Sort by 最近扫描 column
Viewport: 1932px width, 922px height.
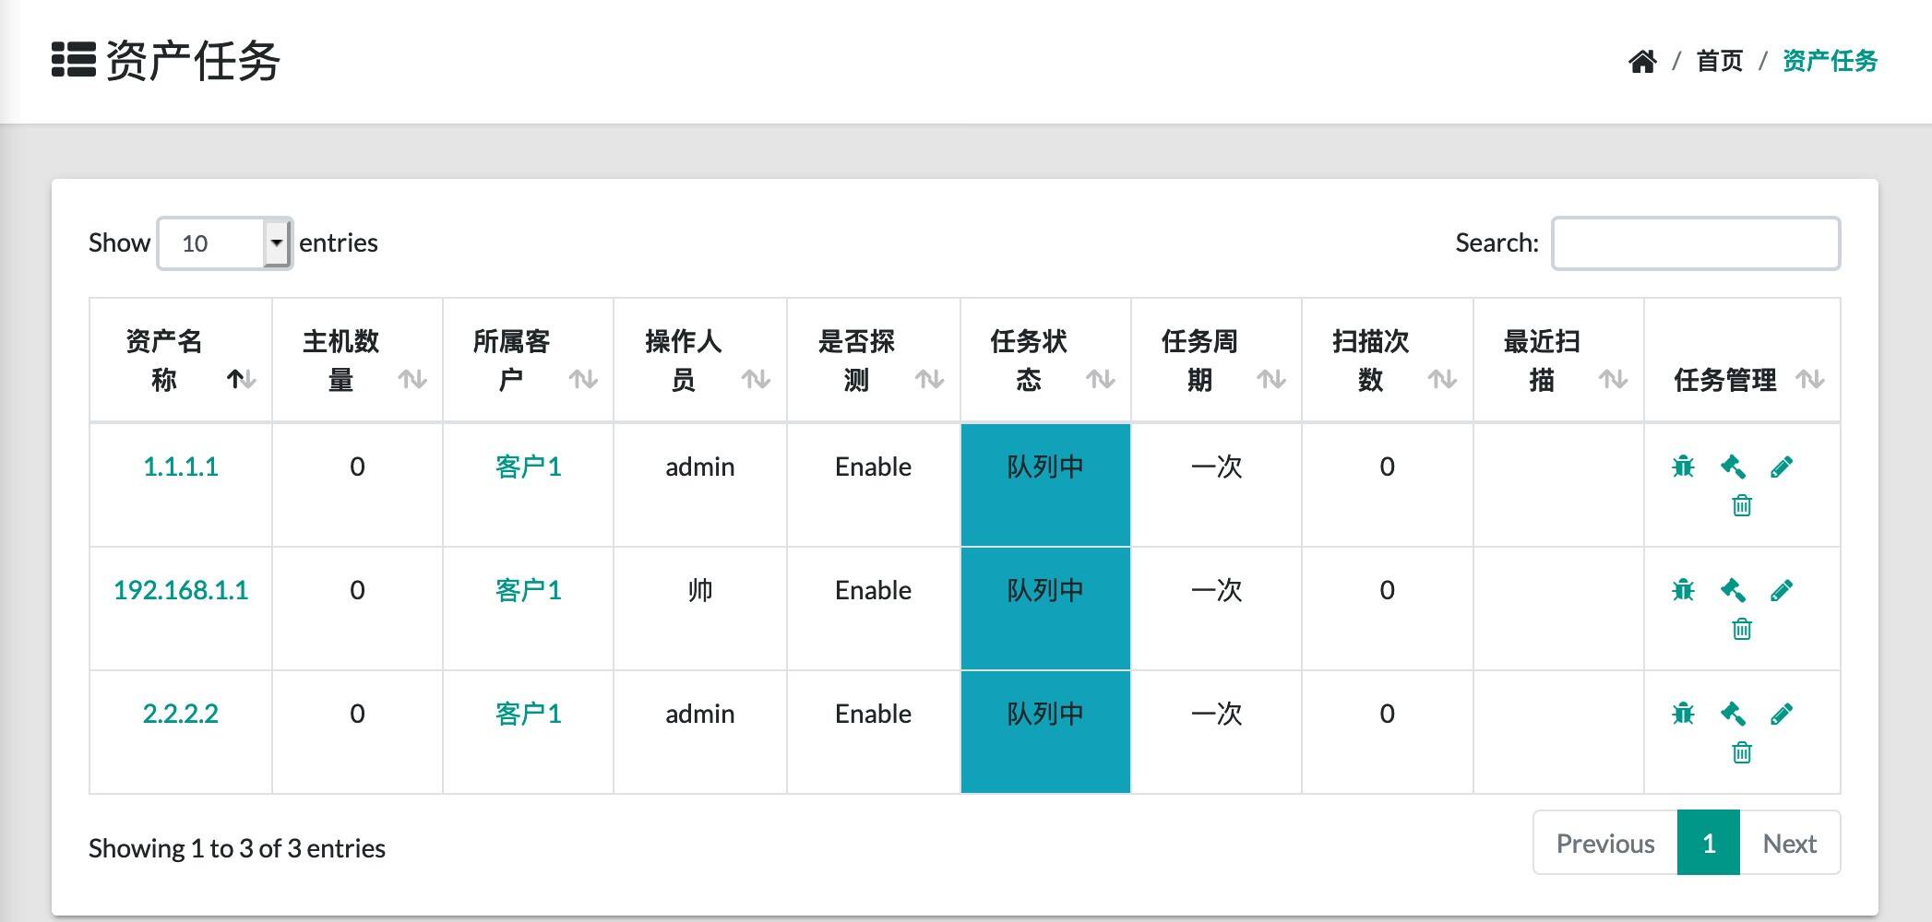[1558, 361]
